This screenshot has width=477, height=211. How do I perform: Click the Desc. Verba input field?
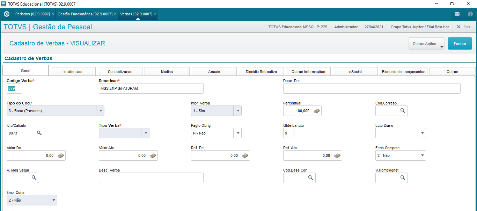click(x=151, y=178)
